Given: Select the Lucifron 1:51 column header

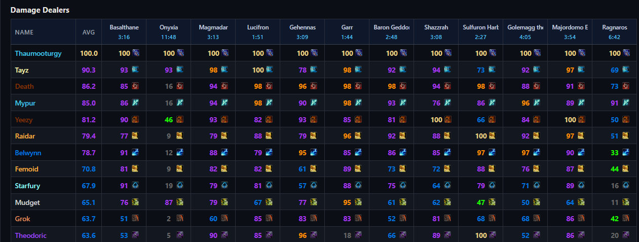Looking at the screenshot, I should coord(258,32).
